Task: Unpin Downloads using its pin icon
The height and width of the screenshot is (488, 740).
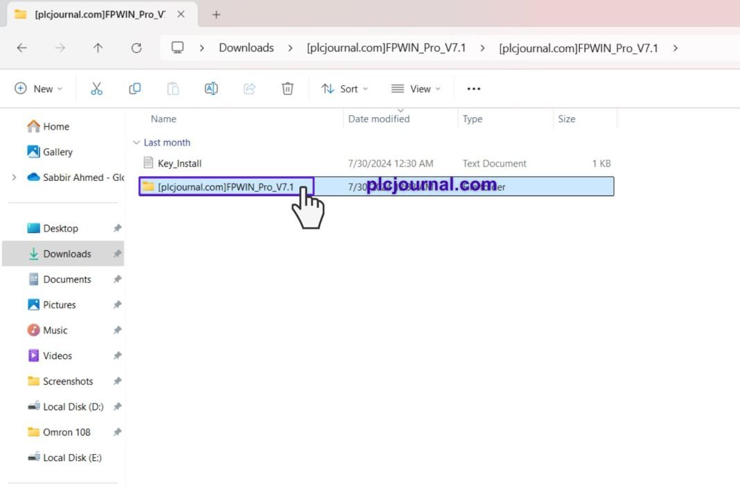Action: [118, 254]
